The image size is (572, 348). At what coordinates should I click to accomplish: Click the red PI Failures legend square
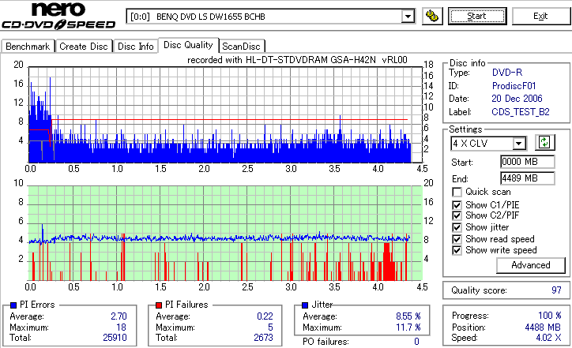pos(159,305)
